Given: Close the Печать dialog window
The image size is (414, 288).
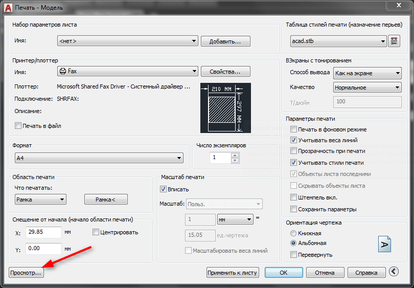Looking at the screenshot, I should [399, 5].
